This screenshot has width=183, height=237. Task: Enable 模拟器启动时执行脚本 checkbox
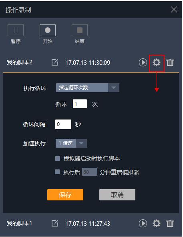[58, 159]
